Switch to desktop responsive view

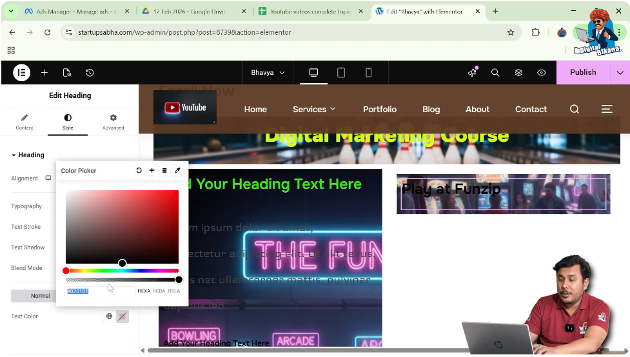point(313,73)
